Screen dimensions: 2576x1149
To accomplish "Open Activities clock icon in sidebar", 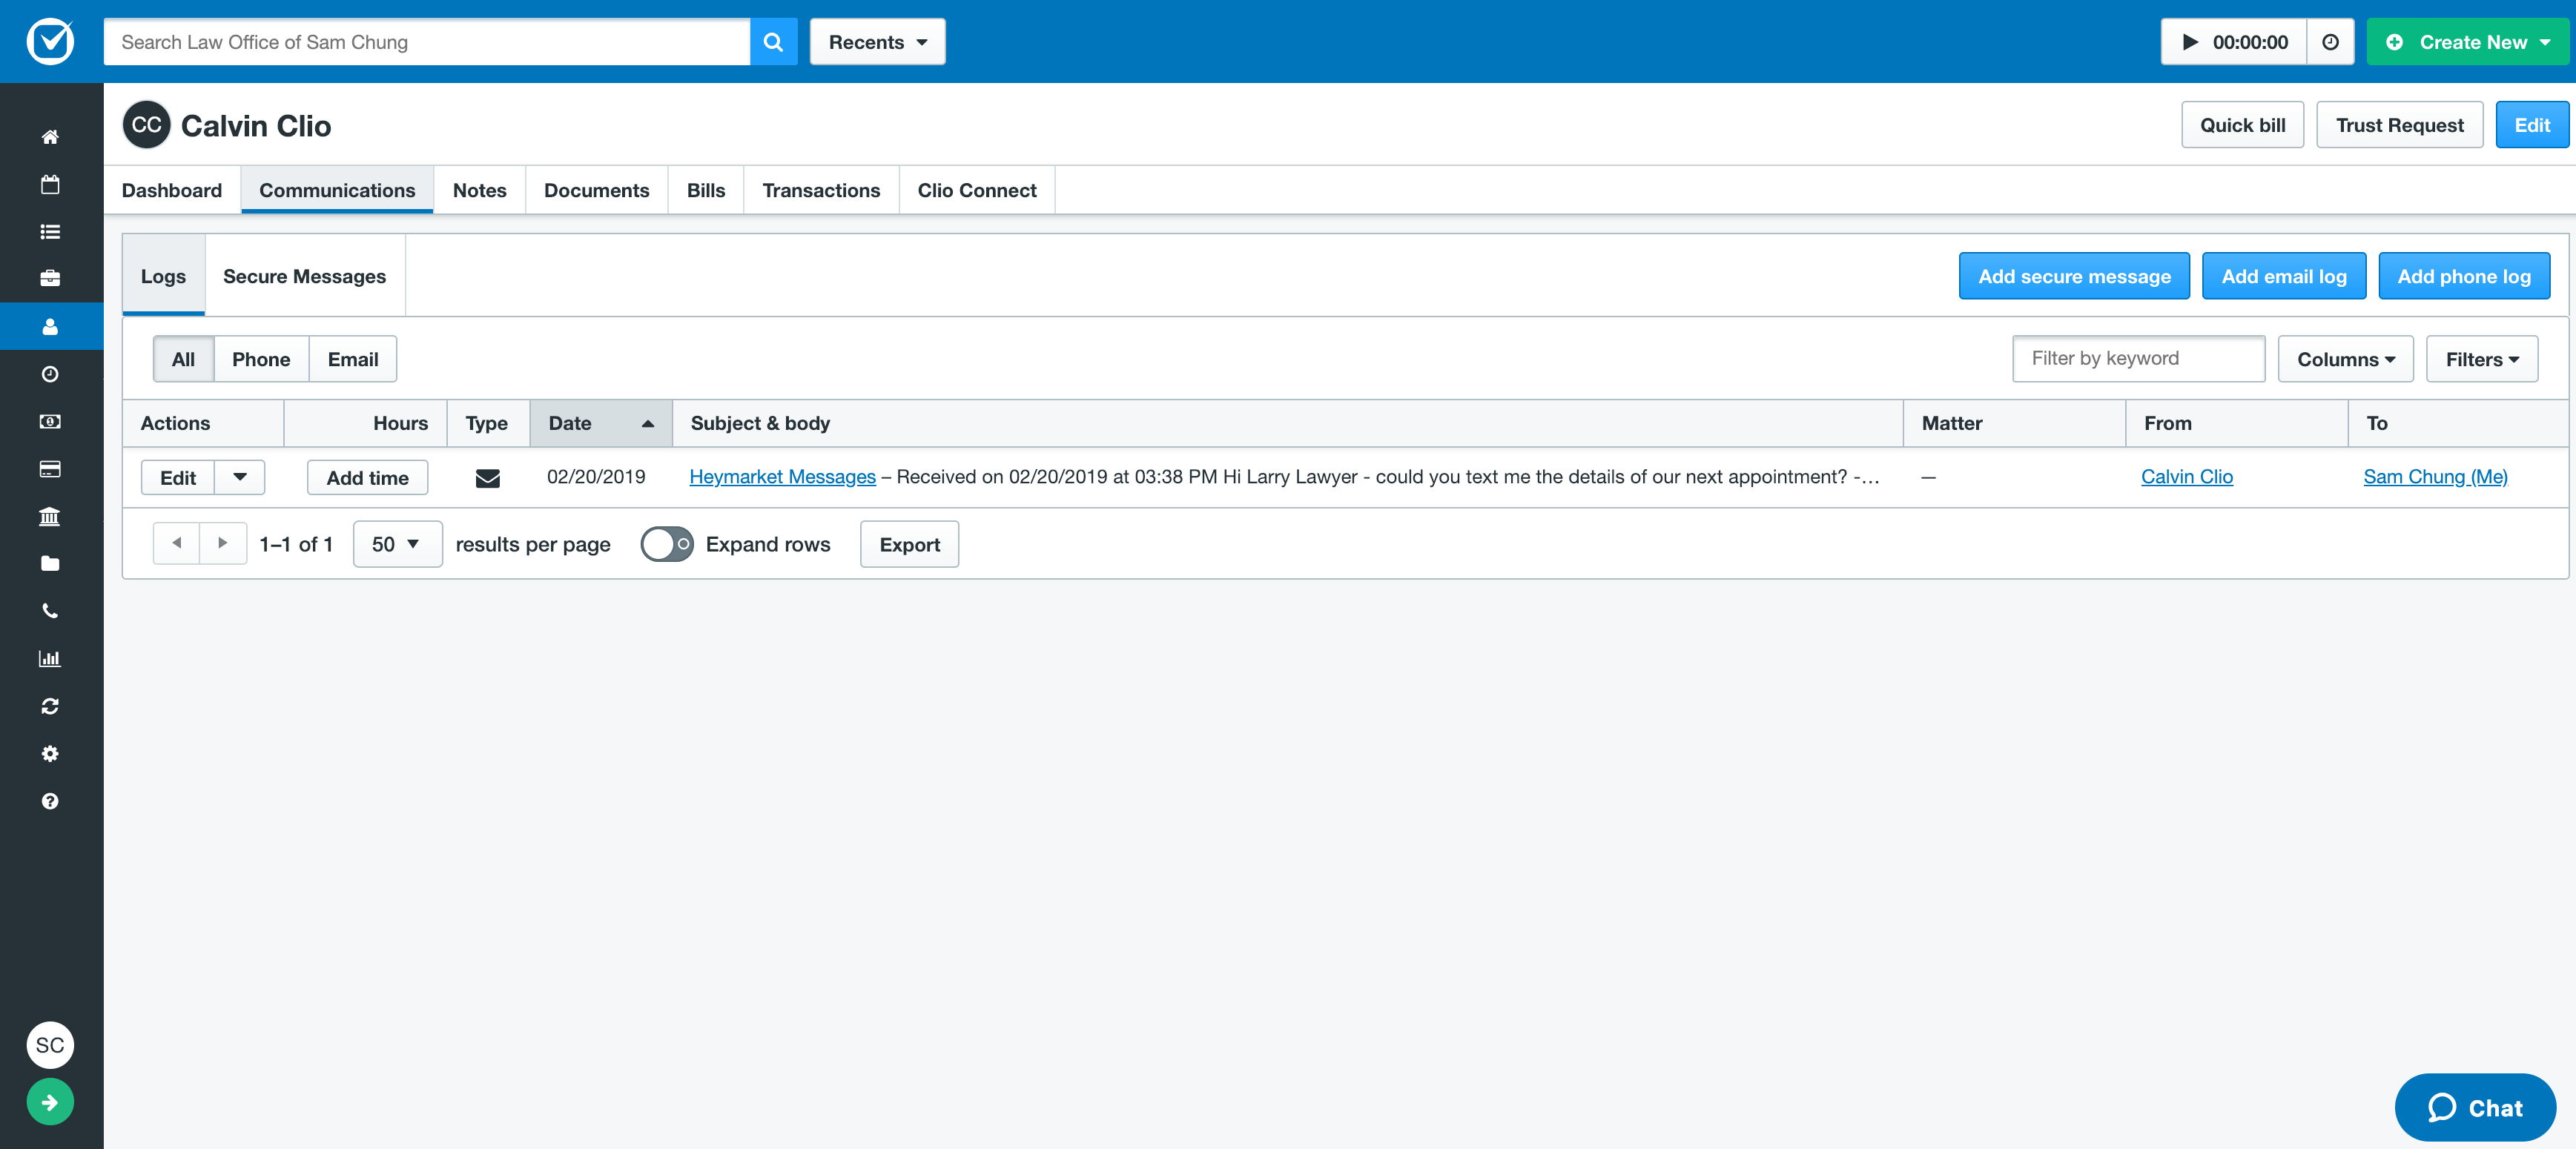I will pyautogui.click(x=50, y=374).
